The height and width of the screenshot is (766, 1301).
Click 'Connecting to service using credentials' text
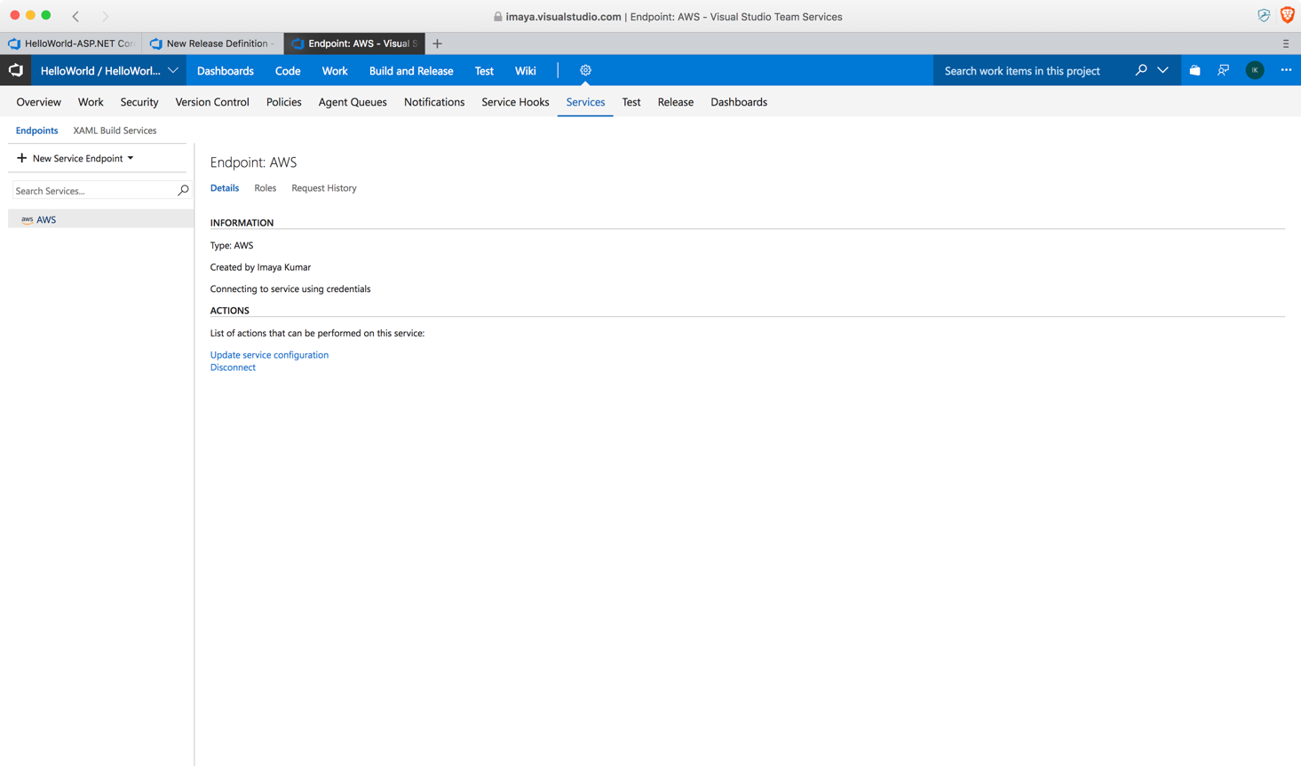290,289
